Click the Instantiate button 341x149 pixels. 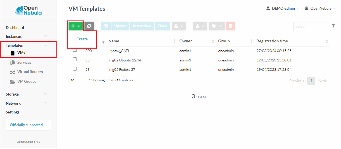pyautogui.click(x=142, y=26)
